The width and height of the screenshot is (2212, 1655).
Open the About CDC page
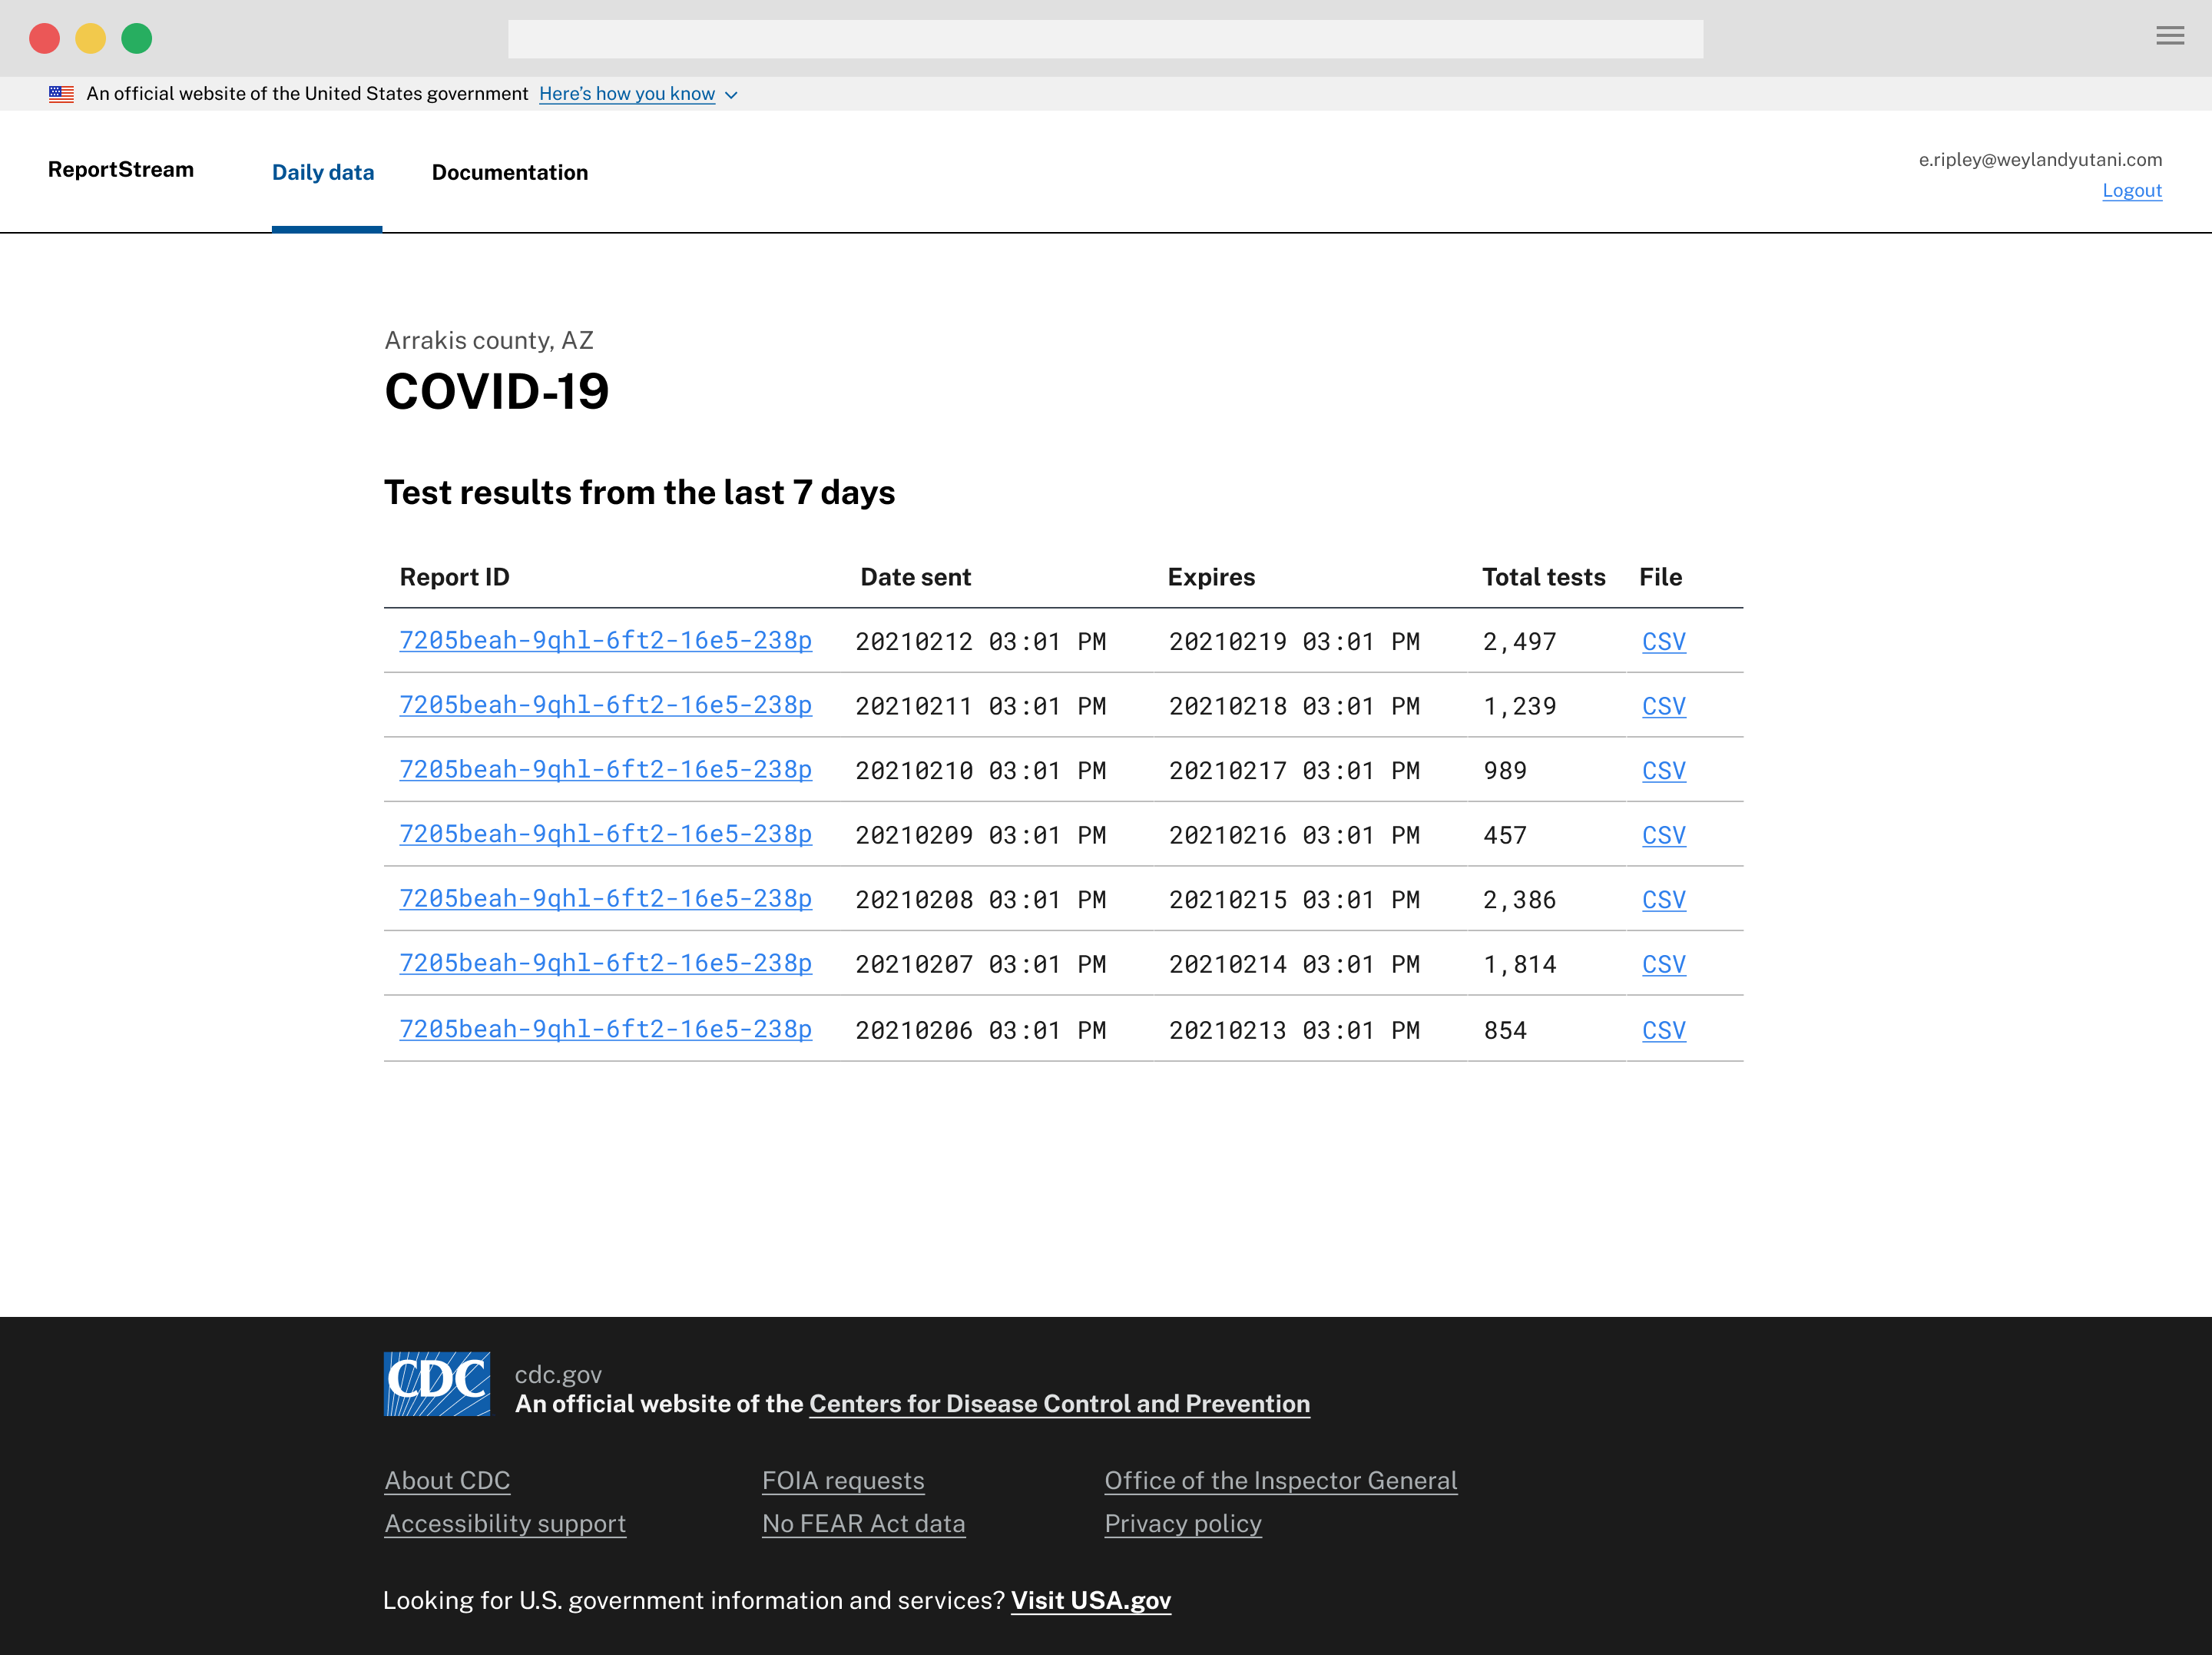tap(447, 1480)
